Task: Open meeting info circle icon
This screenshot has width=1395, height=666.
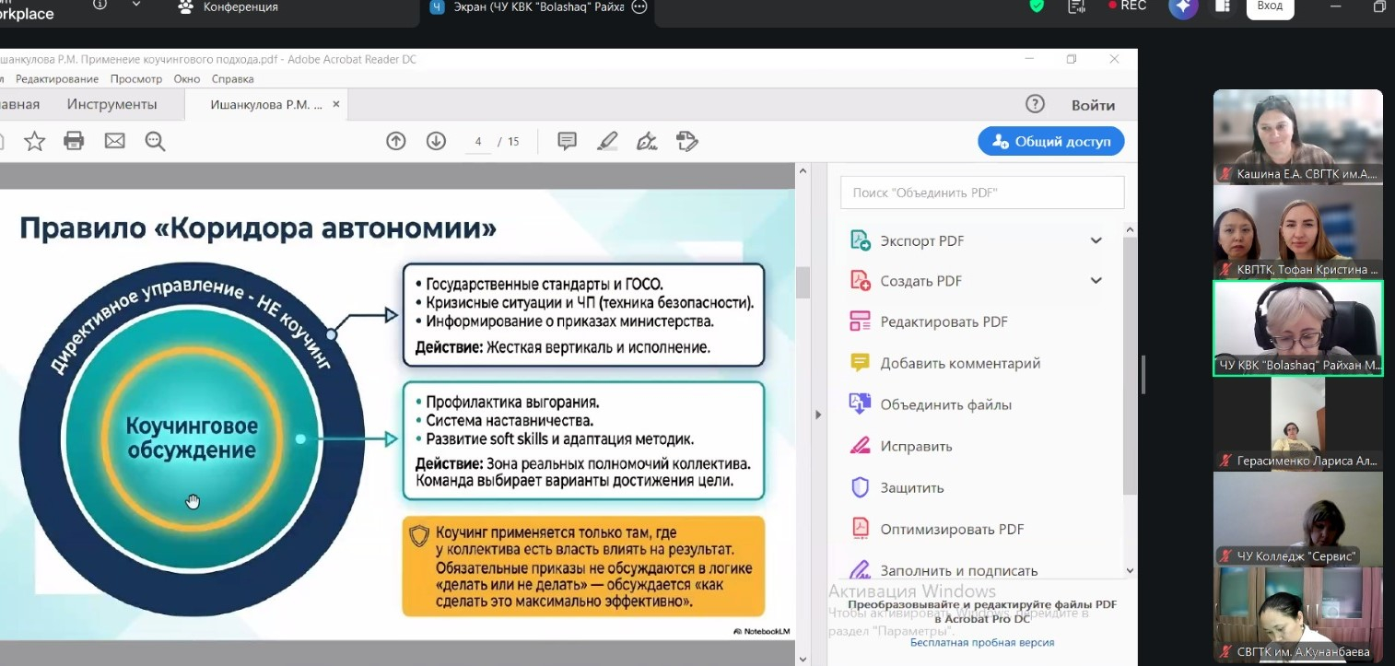Action: pyautogui.click(x=100, y=6)
